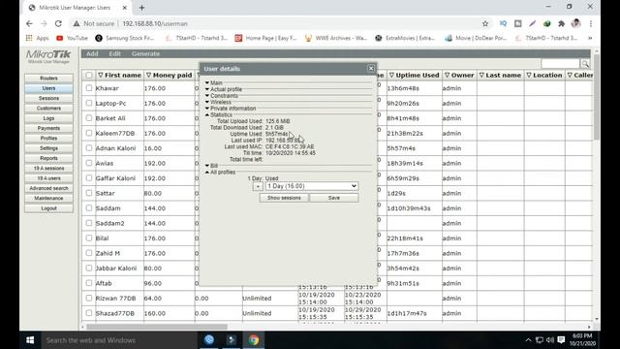Viewport: 620px width, 349px height.
Task: Open the Payments section button
Action: 48,128
